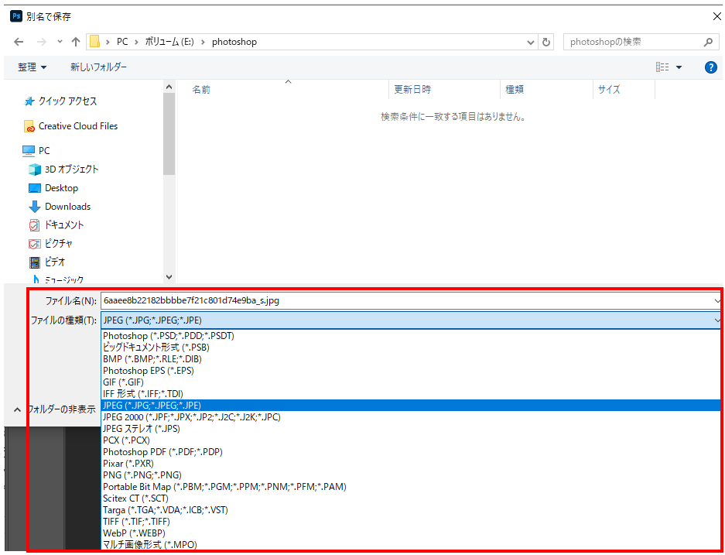Image resolution: width=725 pixels, height=555 pixels.
Task: Sort by the 更新日時 column header
Action: point(412,90)
